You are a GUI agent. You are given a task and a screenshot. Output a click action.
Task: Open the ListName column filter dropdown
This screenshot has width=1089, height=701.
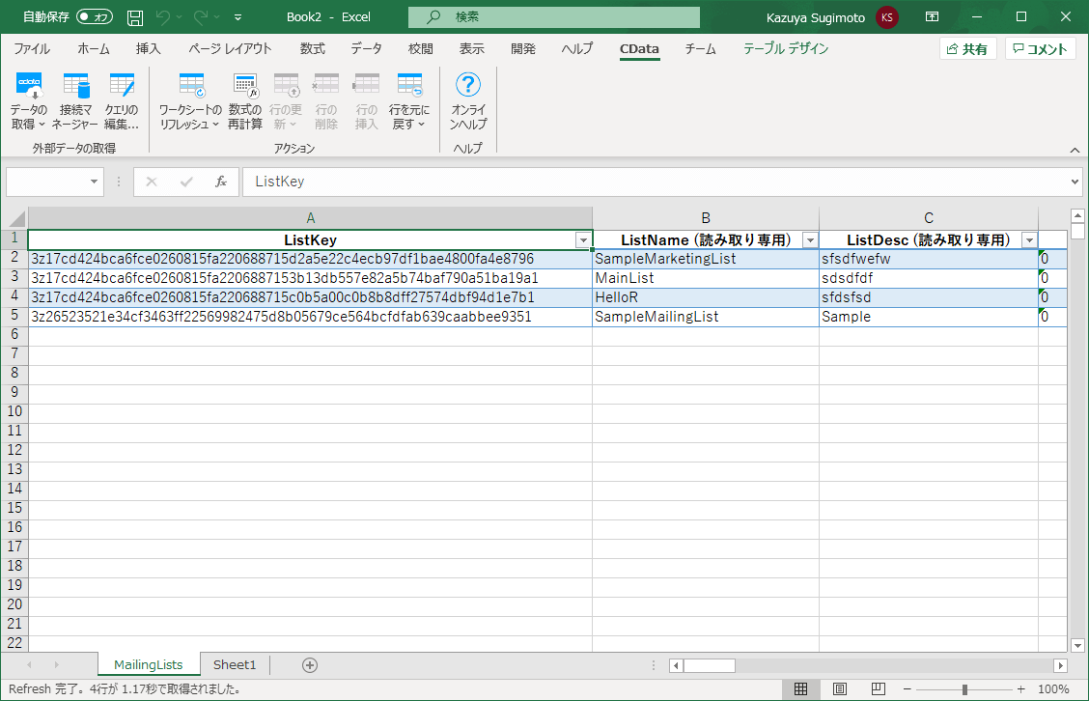tap(810, 240)
